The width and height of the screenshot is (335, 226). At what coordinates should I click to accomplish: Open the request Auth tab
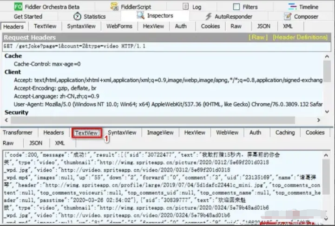coord(181,27)
